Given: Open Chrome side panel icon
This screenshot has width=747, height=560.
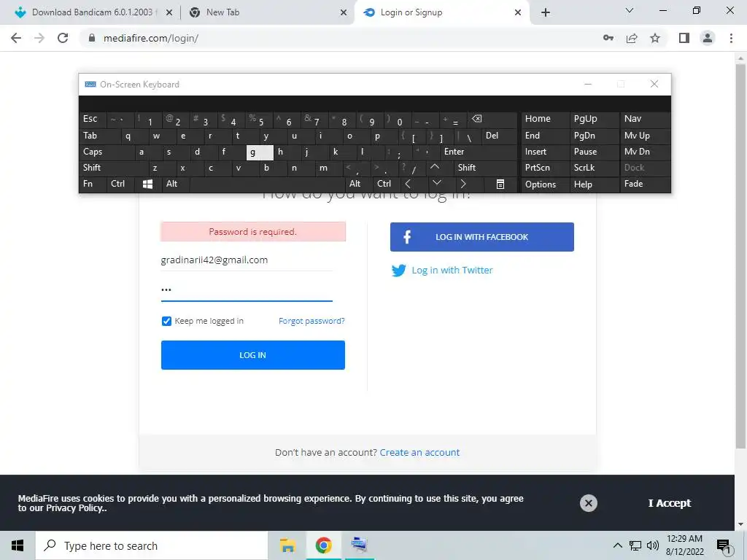Looking at the screenshot, I should pyautogui.click(x=684, y=38).
